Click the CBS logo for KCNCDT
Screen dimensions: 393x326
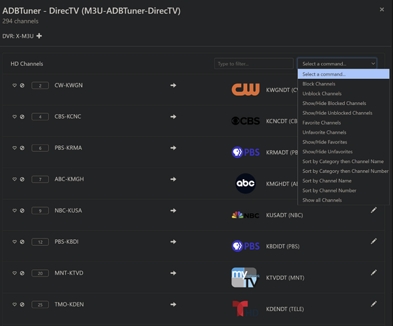(x=246, y=121)
